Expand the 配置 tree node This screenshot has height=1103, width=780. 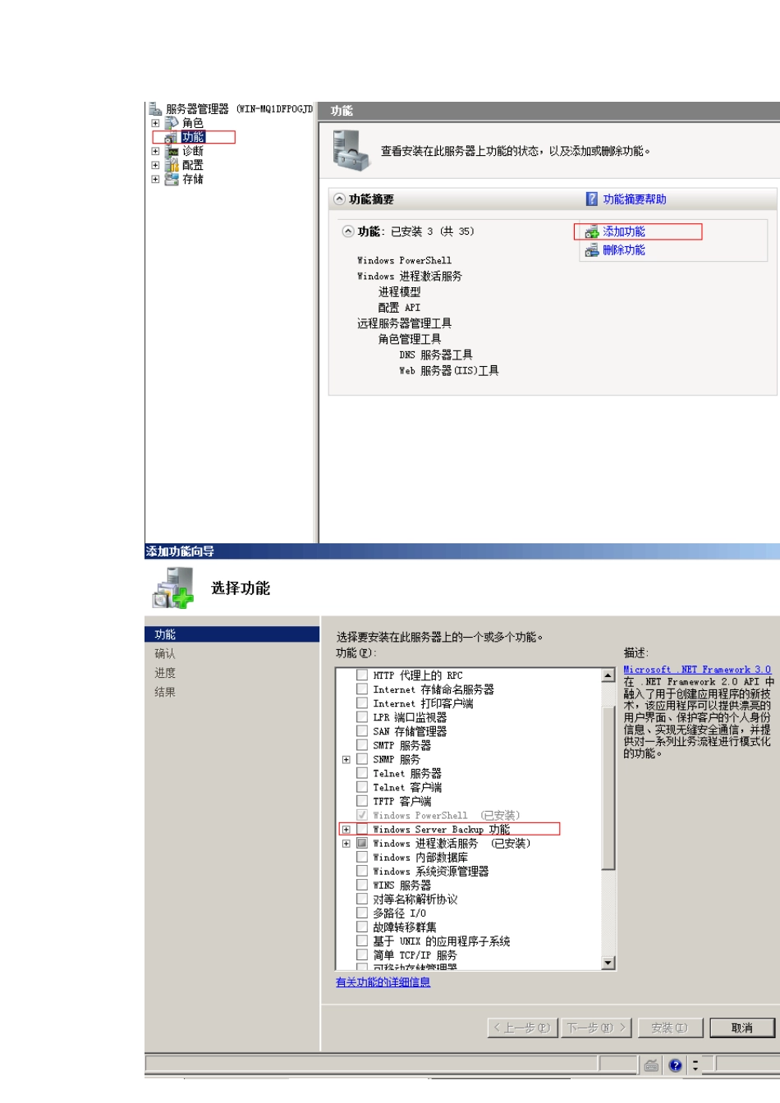point(155,165)
